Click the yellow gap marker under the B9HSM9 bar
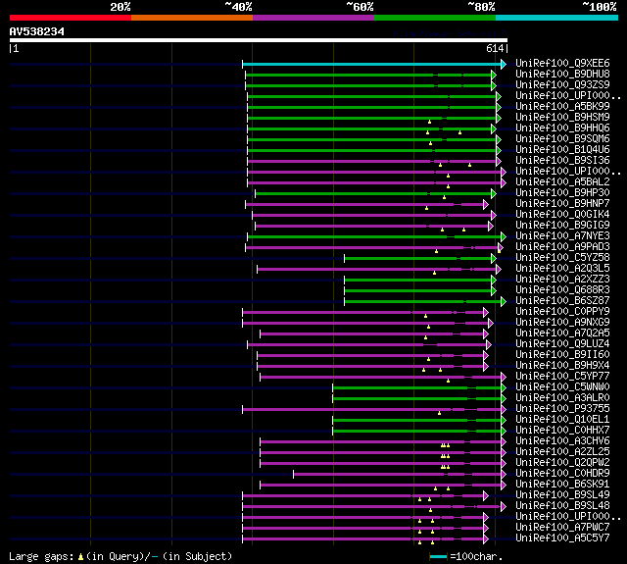Screen dimensions: 627x564 (429, 122)
